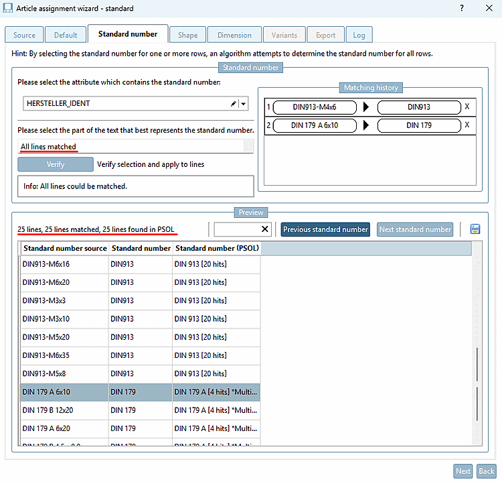Open the help question mark in title bar

pos(462,8)
